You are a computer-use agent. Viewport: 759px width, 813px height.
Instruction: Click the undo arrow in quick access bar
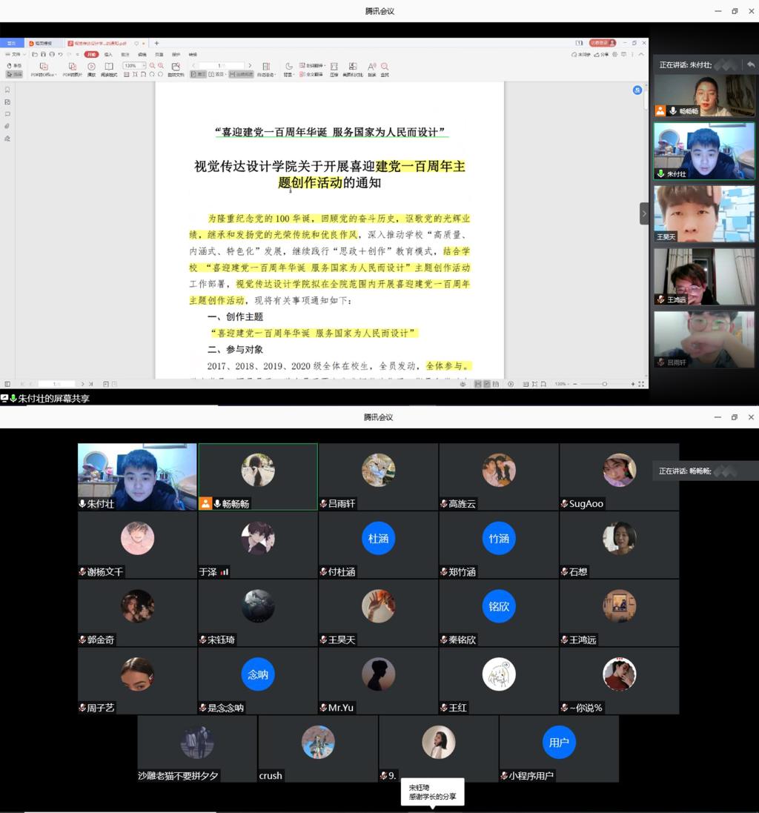pyautogui.click(x=60, y=54)
